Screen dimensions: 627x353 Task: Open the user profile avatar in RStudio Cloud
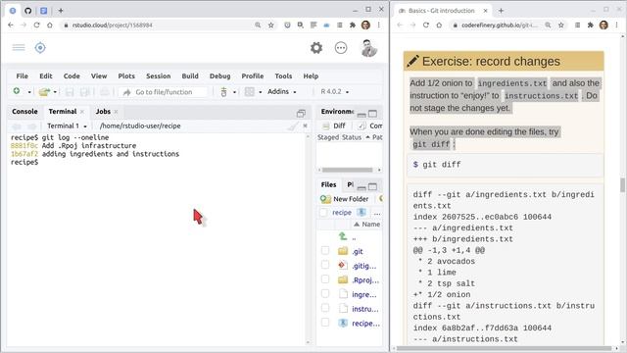tap(368, 48)
